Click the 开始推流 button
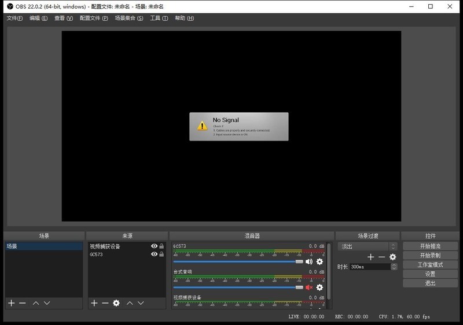Screen dimensions: 463x325 click(430, 246)
